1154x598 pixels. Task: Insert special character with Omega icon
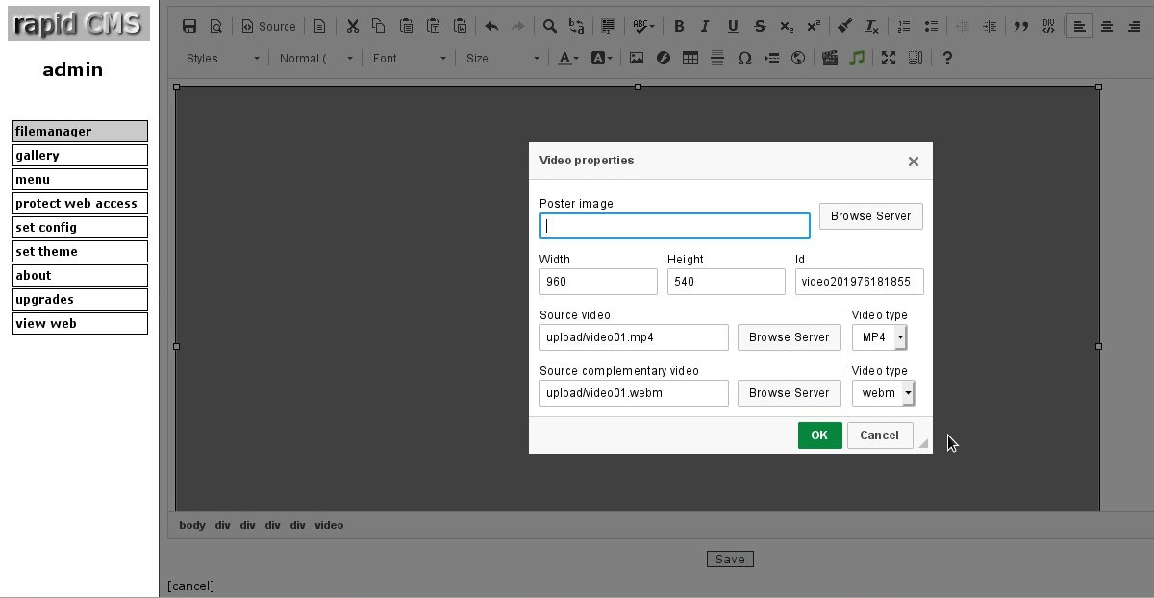point(744,59)
